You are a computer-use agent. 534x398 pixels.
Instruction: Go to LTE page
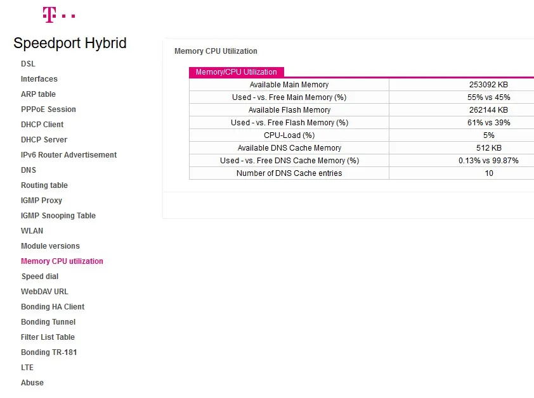click(x=27, y=368)
